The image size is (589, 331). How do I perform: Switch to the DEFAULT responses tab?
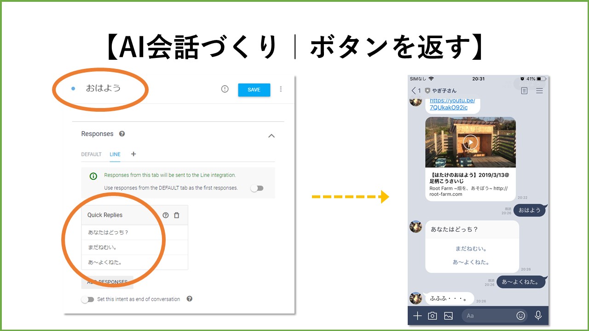pyautogui.click(x=91, y=154)
